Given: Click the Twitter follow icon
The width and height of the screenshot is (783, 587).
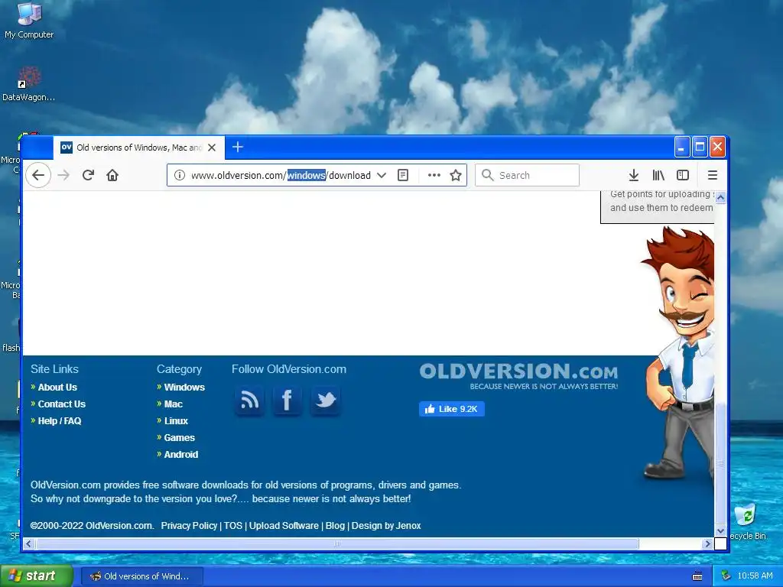Looking at the screenshot, I should pos(326,401).
